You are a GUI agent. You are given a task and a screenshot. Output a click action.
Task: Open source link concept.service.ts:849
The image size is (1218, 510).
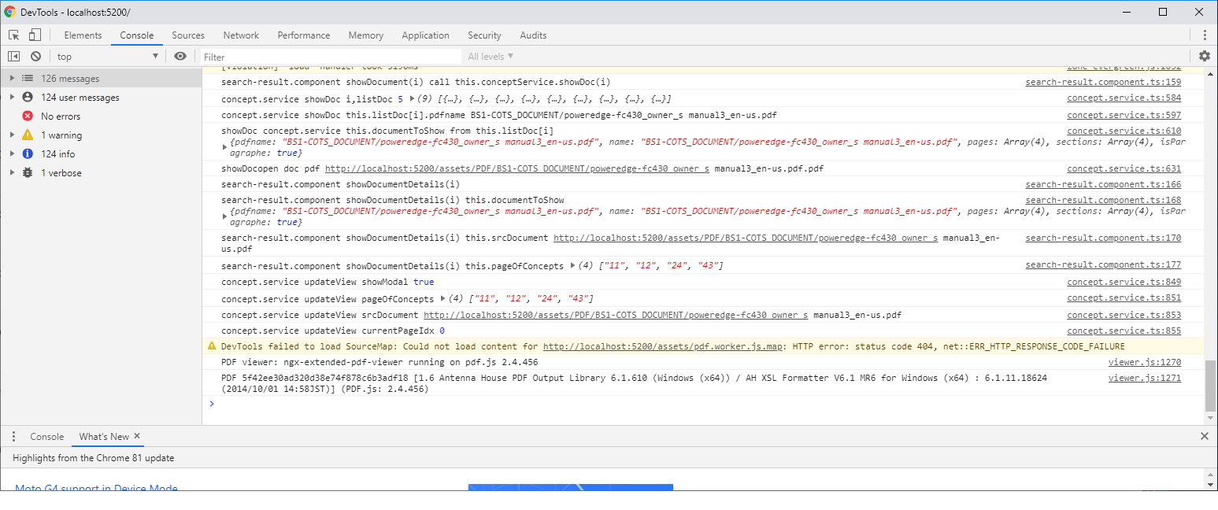(1124, 282)
